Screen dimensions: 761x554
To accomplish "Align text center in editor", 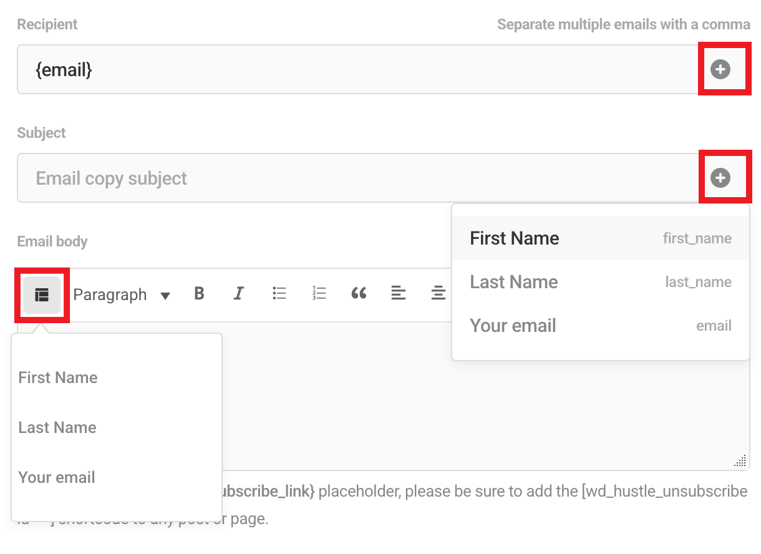I will (x=438, y=293).
